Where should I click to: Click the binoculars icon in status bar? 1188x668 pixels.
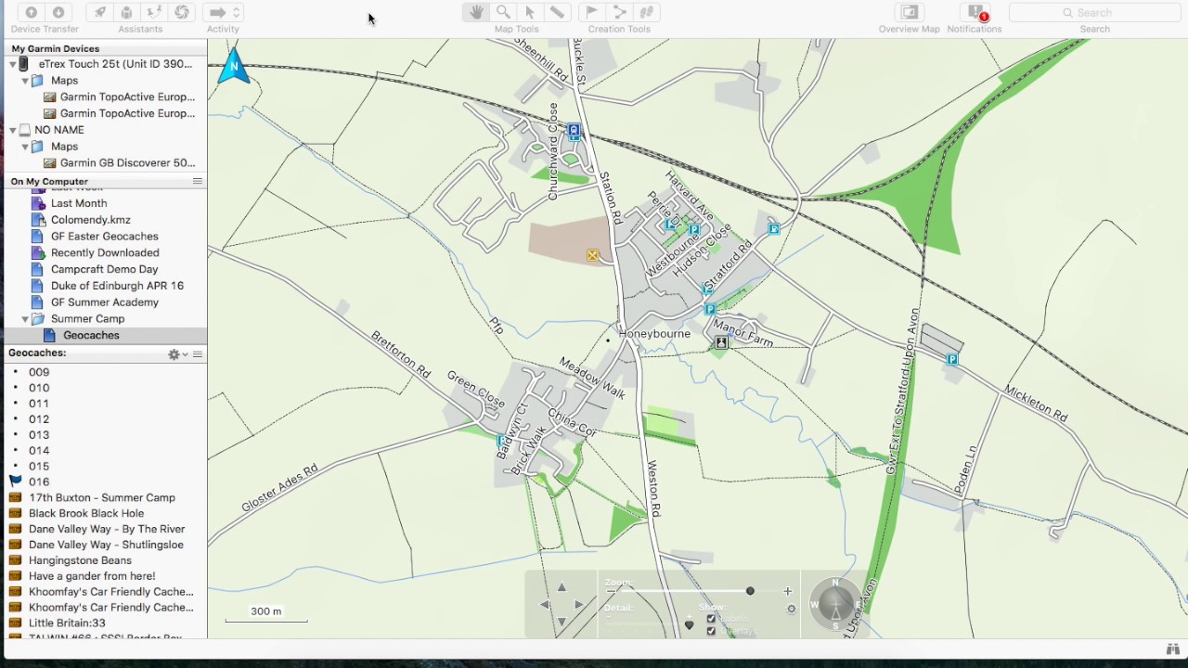(x=1172, y=649)
